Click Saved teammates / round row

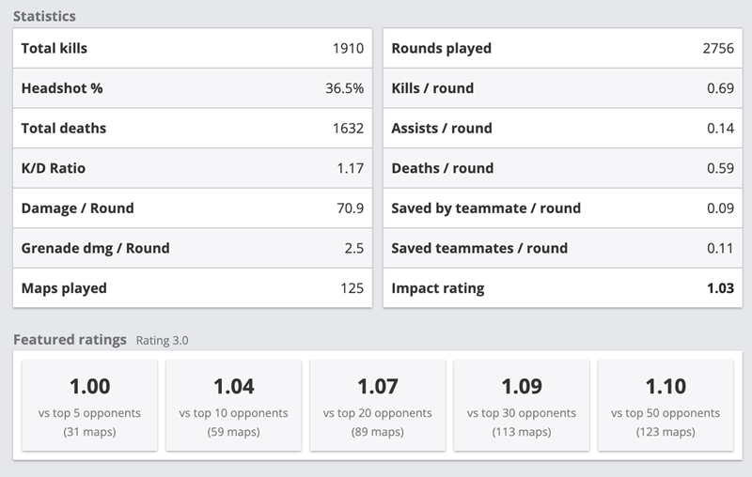click(562, 248)
